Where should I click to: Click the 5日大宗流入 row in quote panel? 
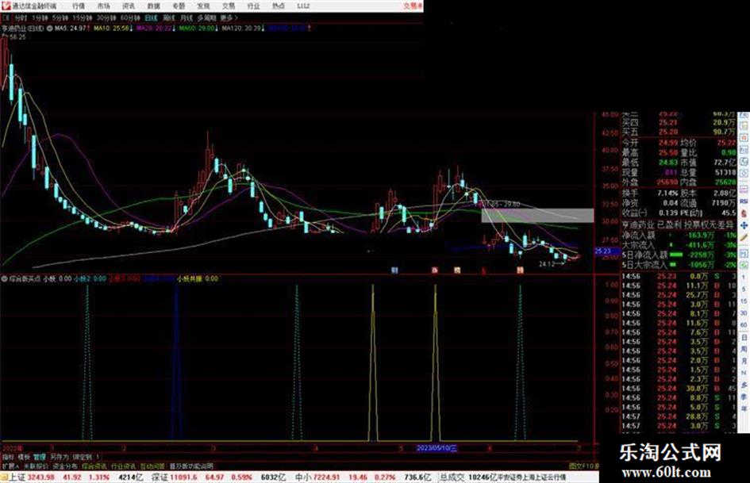tap(679, 264)
